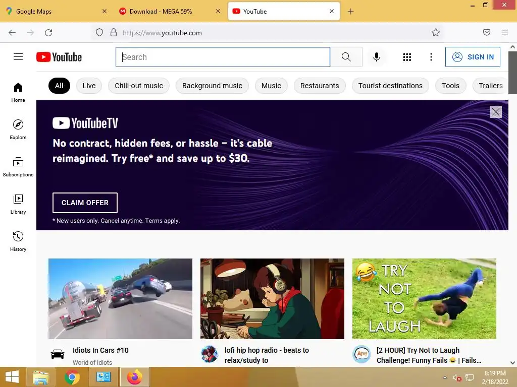Click the browser address bar URL
The image size is (517, 387).
[162, 33]
